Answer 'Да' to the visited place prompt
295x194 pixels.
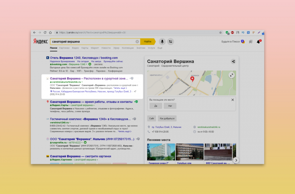(x=156, y=106)
